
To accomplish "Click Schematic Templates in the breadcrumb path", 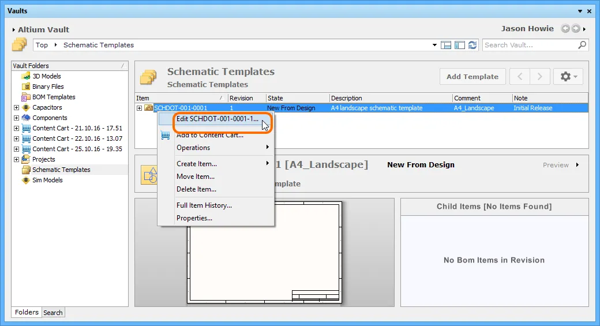I will click(x=99, y=45).
